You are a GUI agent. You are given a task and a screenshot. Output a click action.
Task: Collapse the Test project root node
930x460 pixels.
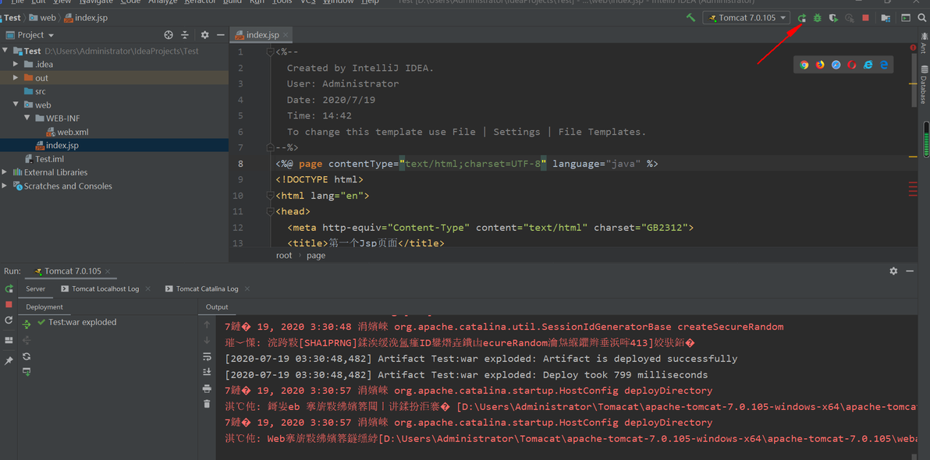click(x=5, y=51)
